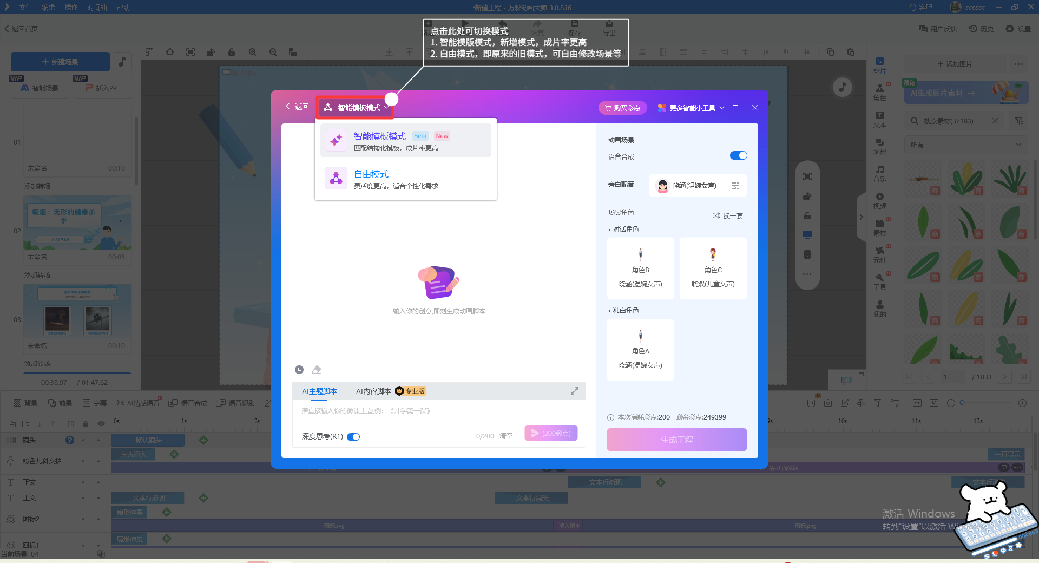Expand the script input box with the expand icon
Screen dimensions: 1039x563
[x=575, y=391]
